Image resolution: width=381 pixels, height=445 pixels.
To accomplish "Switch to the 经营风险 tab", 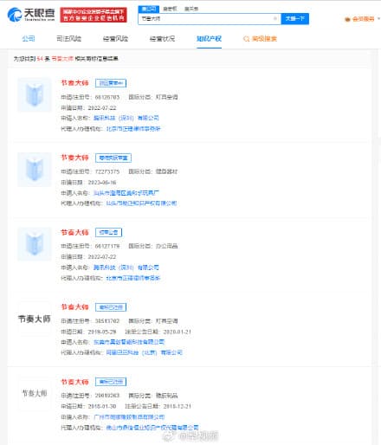I will pyautogui.click(x=115, y=39).
